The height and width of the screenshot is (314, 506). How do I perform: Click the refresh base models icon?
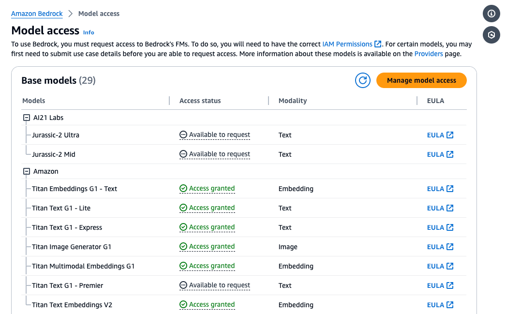[x=362, y=80]
